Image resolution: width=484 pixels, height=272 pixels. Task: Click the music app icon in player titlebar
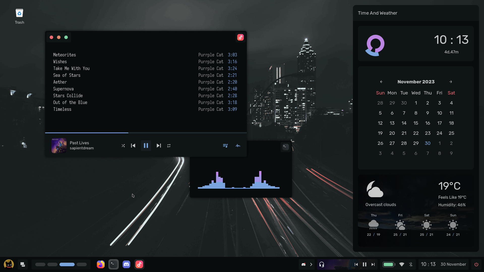tap(240, 37)
